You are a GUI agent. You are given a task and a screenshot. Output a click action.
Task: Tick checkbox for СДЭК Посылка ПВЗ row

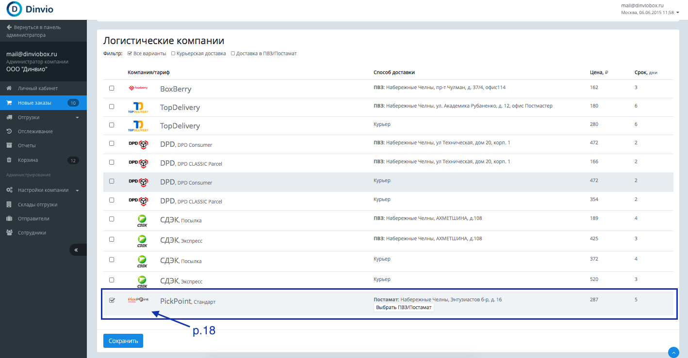[112, 219]
